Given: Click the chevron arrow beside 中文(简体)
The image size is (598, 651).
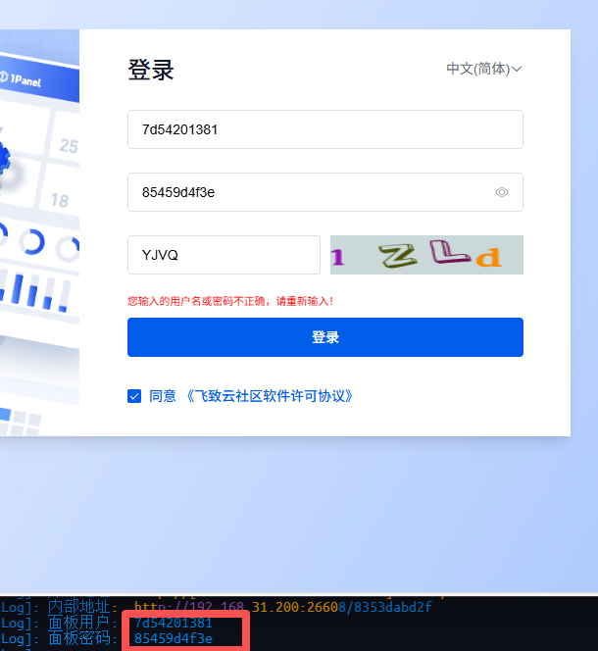Looking at the screenshot, I should (518, 69).
